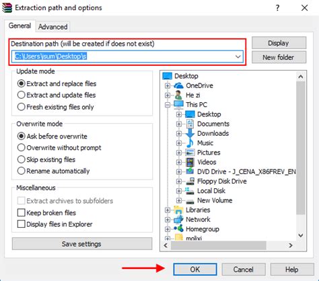
Task: Switch to the General tab
Action: point(20,26)
